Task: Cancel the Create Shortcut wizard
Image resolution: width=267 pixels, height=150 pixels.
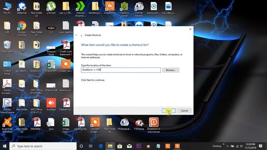Action: 184,111
